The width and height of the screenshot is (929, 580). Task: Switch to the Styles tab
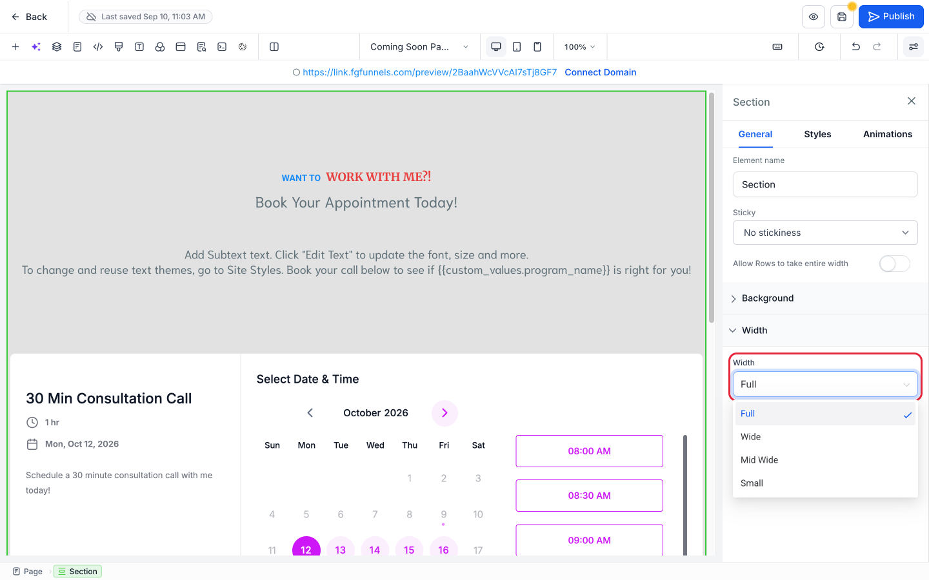click(817, 134)
